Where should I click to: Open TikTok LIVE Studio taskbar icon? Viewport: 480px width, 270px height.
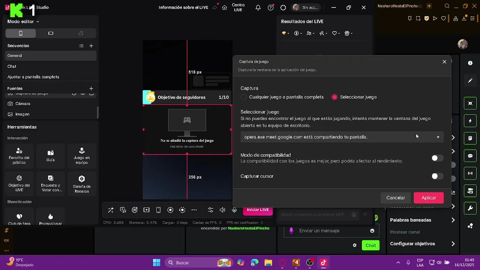(323, 262)
